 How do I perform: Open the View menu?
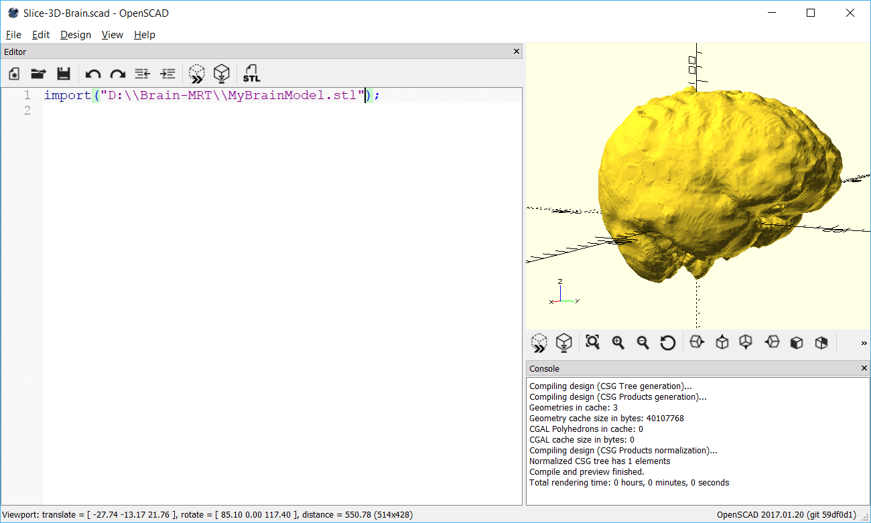[x=112, y=35]
